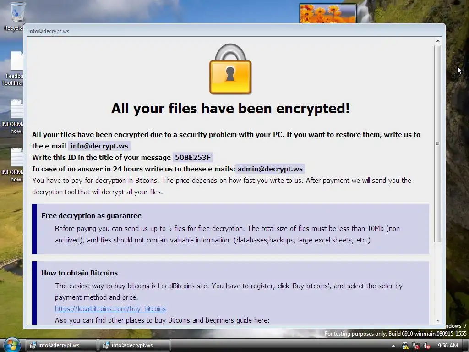Click the muted volume tray icon
Screen dimensions: 469x352
click(427, 346)
